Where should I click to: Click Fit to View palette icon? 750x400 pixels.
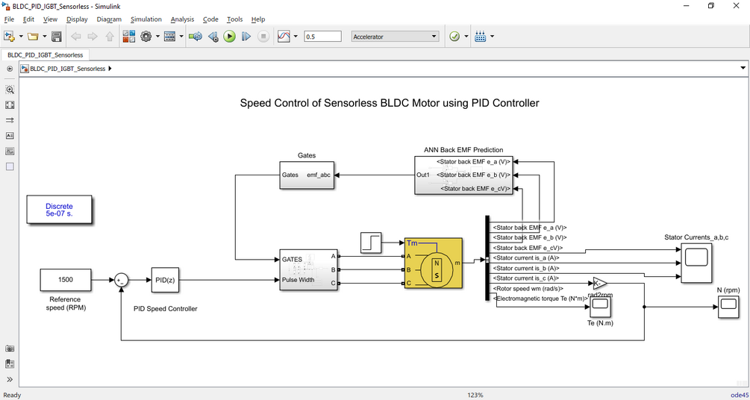point(10,104)
